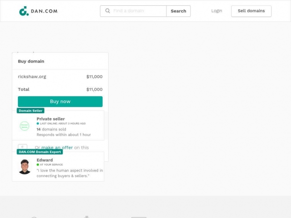Click the teal last-online status dot
291x218 pixels.
[38, 124]
